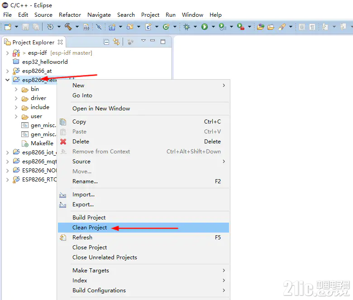Open the New submenu in context menu
The image size is (353, 300).
143,86
